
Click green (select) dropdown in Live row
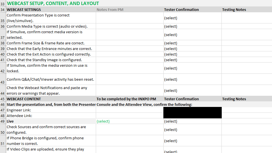coord(103,121)
